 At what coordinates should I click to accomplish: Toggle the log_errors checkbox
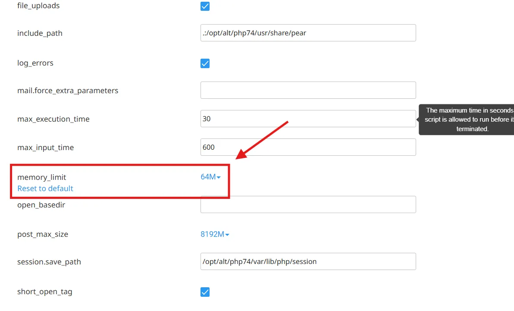point(205,63)
